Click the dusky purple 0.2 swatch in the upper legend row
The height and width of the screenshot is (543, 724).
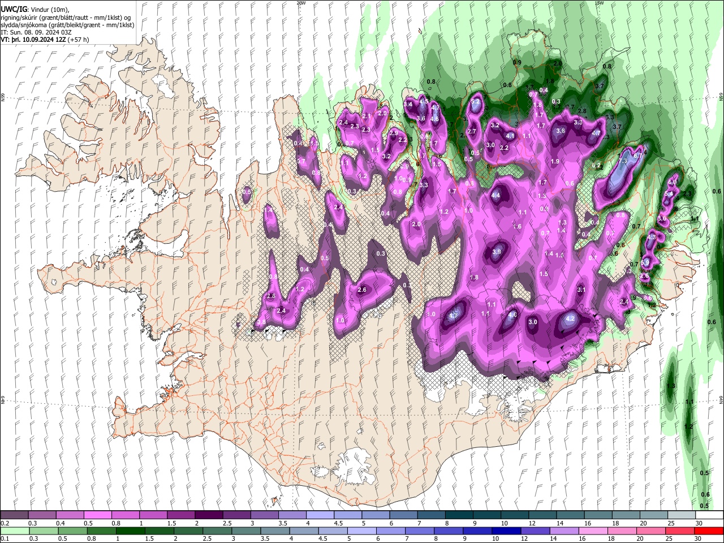[x=14, y=515]
